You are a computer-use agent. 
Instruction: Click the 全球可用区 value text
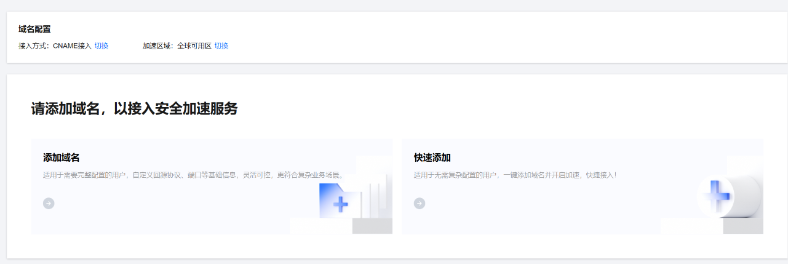tap(194, 46)
